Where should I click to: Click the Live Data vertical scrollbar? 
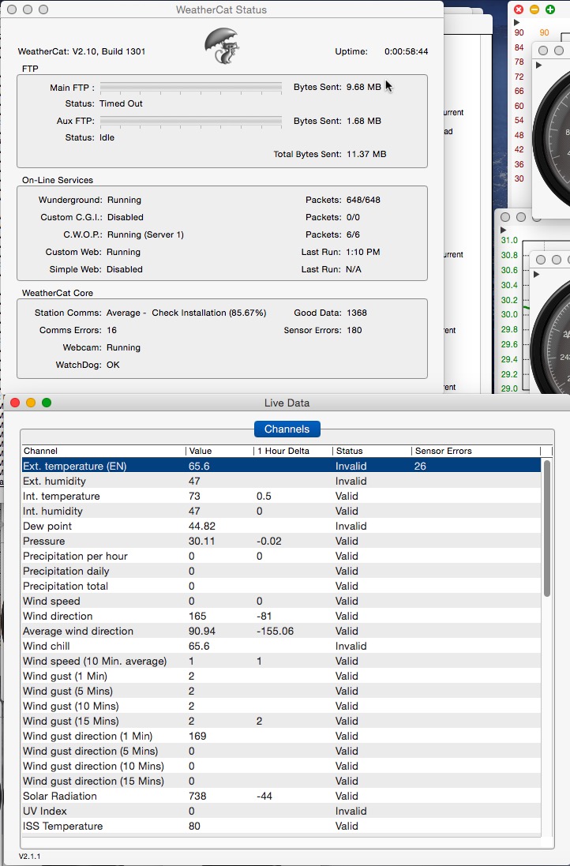(547, 528)
